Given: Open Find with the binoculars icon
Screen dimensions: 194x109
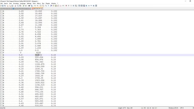Looking at the screenshot, I should pos(29,6).
